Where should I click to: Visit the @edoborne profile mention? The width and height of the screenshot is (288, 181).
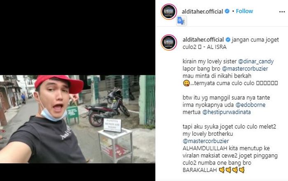pos(250,105)
